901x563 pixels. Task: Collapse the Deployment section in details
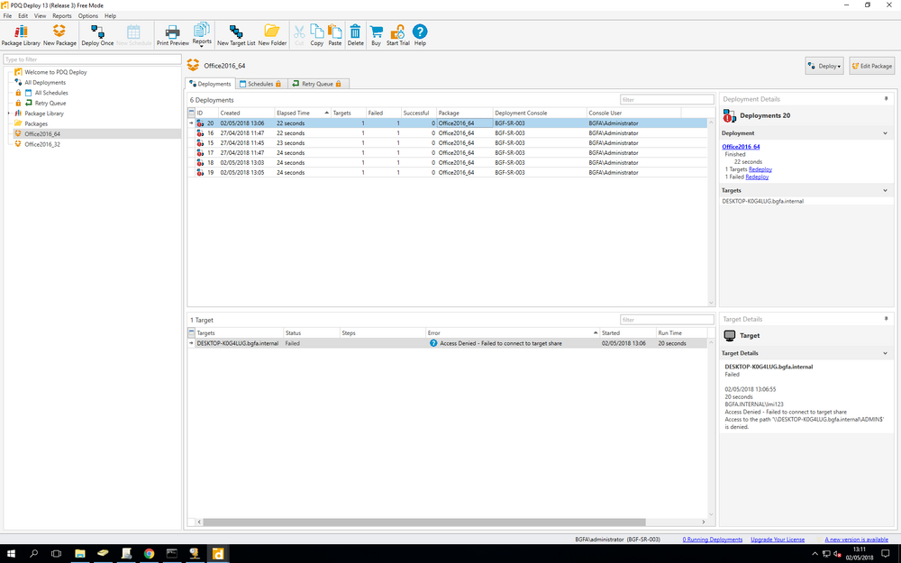point(885,133)
